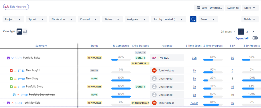This screenshot has width=261, height=108.
Task: Click the high priority icon beside ST-63
Action: coord(12,103)
